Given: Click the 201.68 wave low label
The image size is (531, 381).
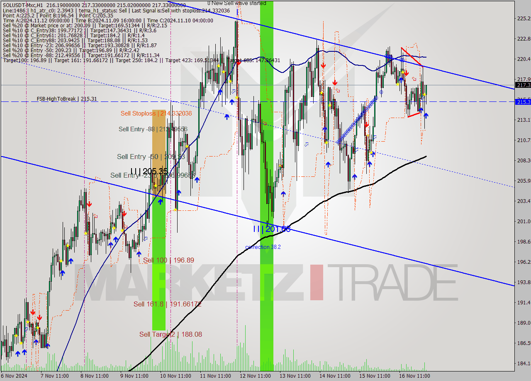Looking at the screenshot, I should pyautogui.click(x=272, y=229).
